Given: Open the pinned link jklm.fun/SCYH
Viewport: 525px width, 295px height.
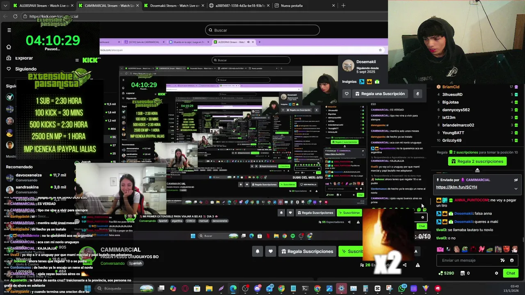Looking at the screenshot, I should [457, 187].
